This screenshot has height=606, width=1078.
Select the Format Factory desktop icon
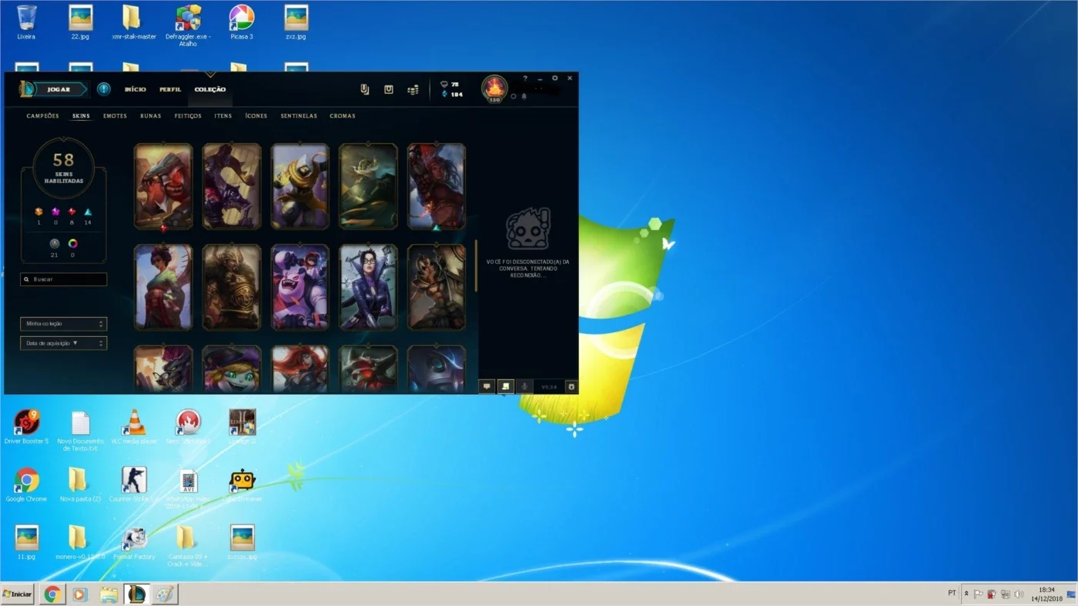(134, 542)
